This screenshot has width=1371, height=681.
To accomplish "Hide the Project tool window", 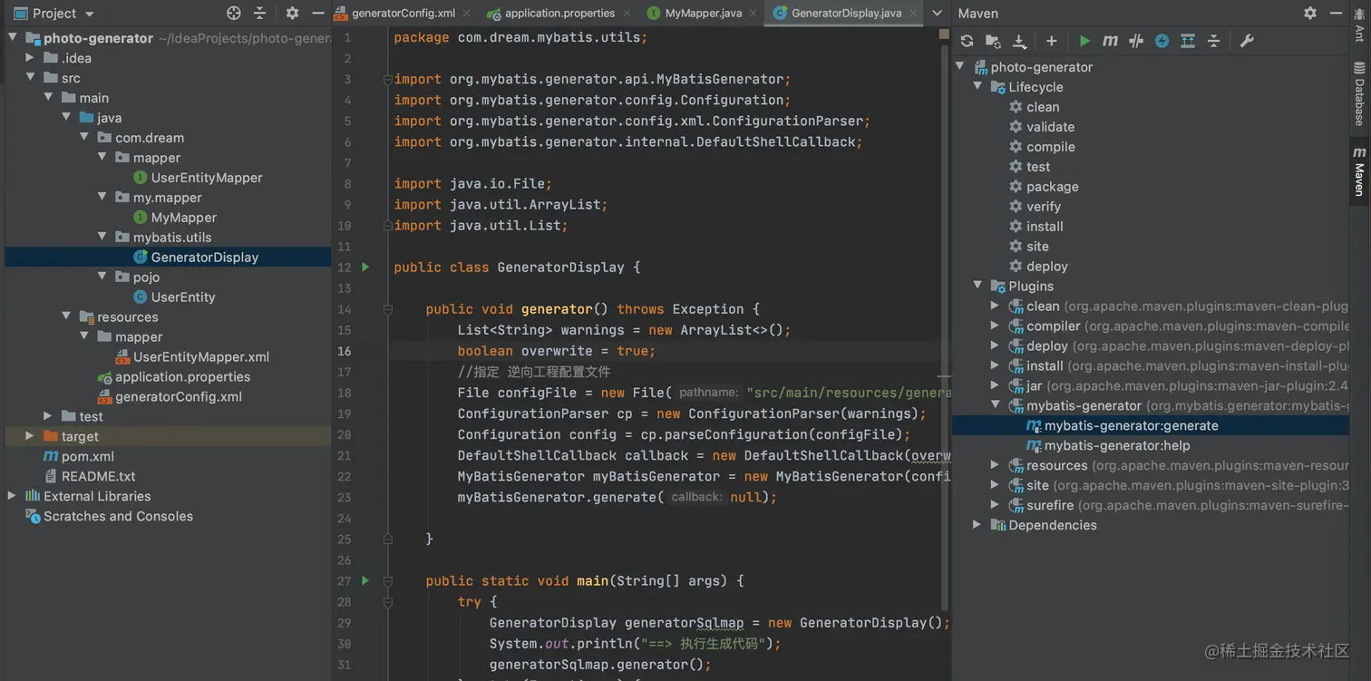I will [317, 13].
